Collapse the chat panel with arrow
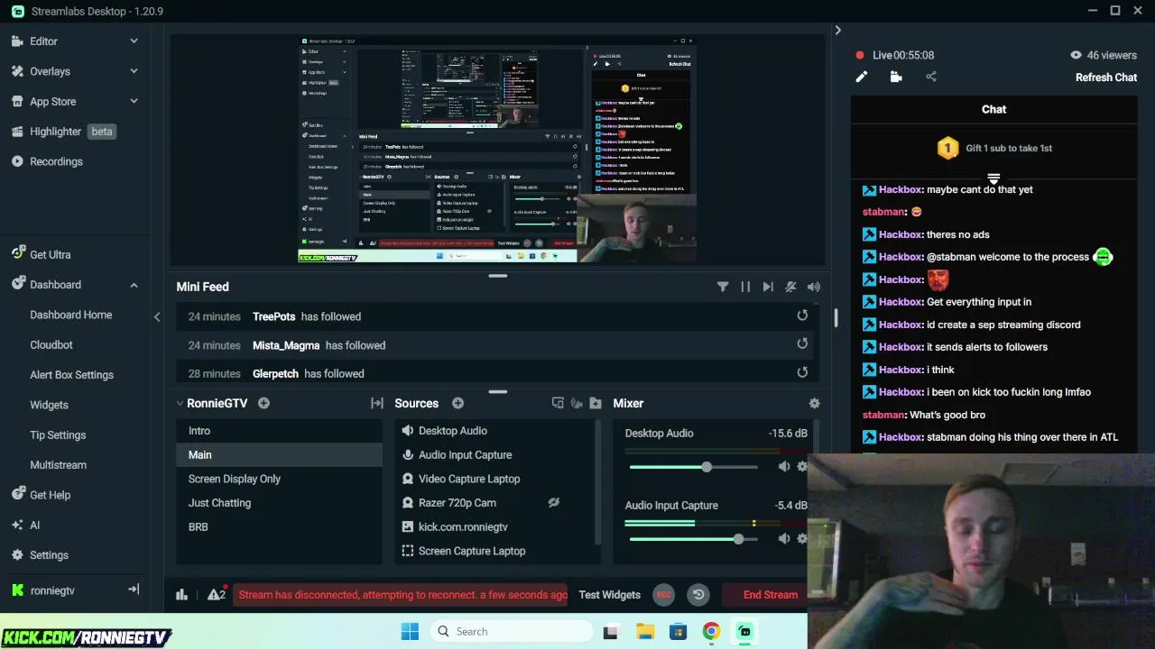Viewport: 1155px width, 649px height. [837, 31]
